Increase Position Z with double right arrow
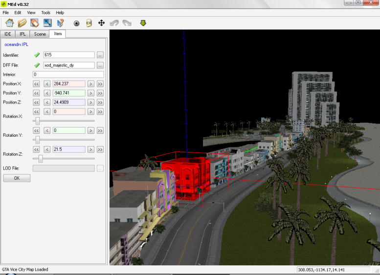The height and width of the screenshot is (275, 380). click(x=100, y=103)
